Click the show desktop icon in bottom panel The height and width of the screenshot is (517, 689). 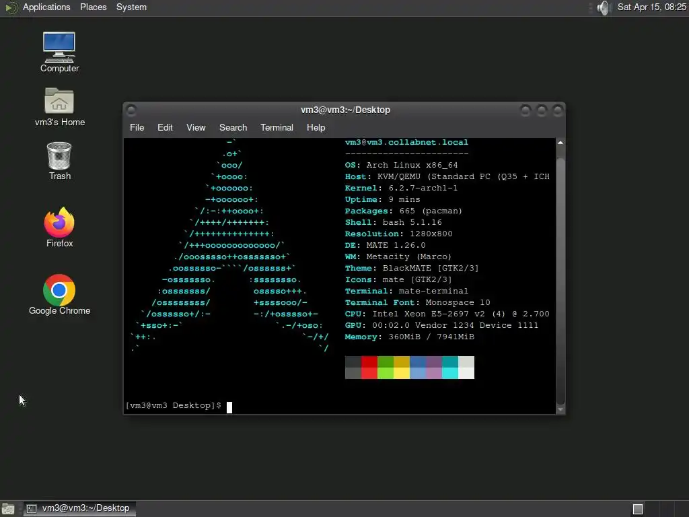pyautogui.click(x=8, y=509)
